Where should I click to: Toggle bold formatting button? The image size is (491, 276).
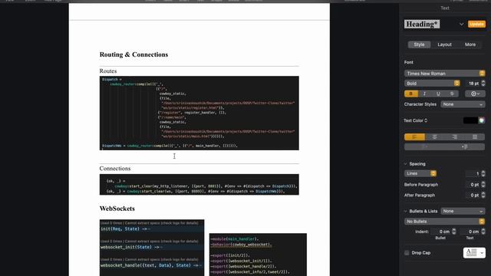411,94
